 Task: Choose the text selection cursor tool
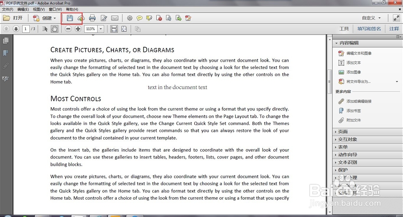click(45, 29)
